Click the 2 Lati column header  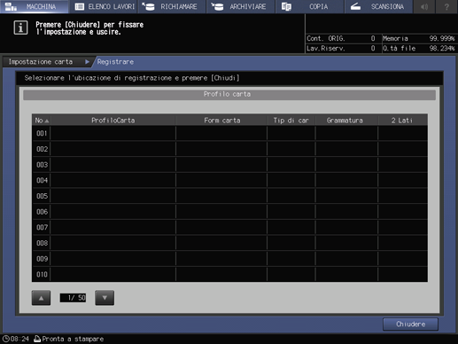(403, 121)
